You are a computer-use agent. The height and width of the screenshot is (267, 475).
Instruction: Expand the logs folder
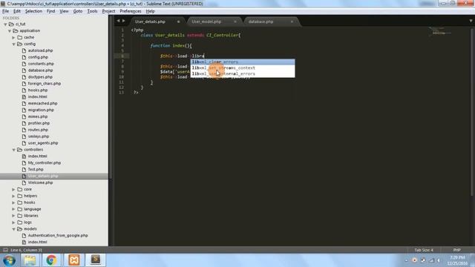point(13,222)
